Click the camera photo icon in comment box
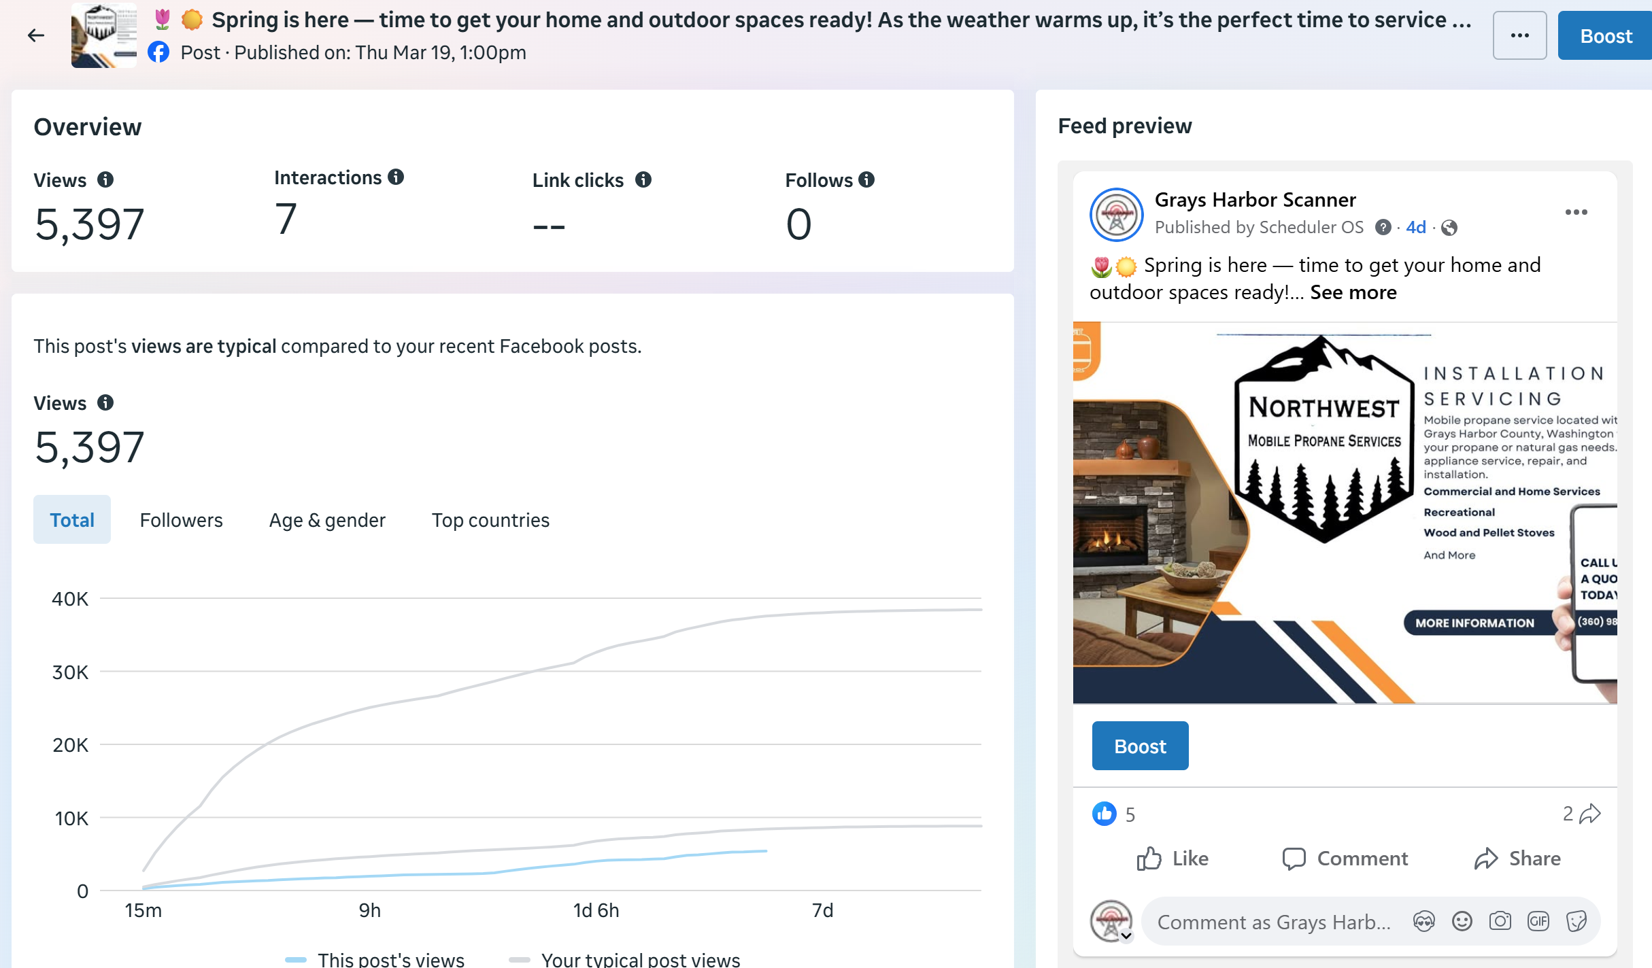Screen dimensions: 1652x968 (1500, 921)
